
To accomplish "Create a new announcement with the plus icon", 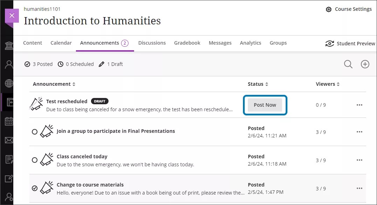I will [365, 64].
